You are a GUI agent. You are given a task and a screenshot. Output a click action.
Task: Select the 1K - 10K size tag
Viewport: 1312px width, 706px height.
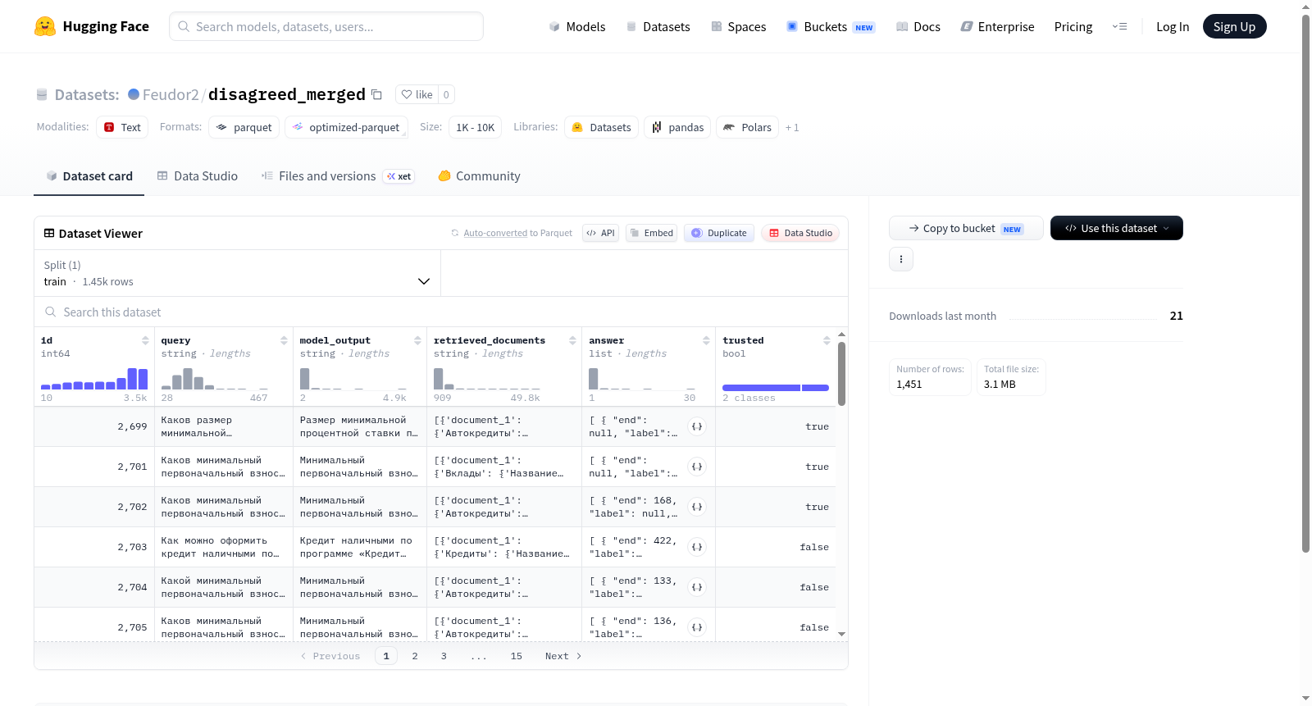coord(476,127)
